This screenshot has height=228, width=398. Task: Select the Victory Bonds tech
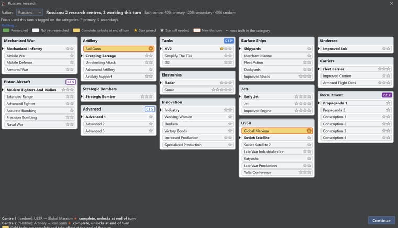pyautogui.click(x=197, y=131)
